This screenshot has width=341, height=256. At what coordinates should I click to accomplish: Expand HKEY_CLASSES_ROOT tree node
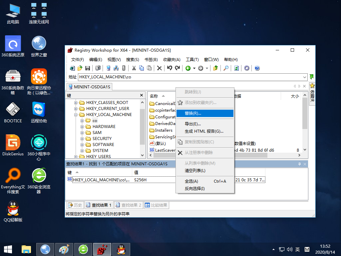[76, 103]
